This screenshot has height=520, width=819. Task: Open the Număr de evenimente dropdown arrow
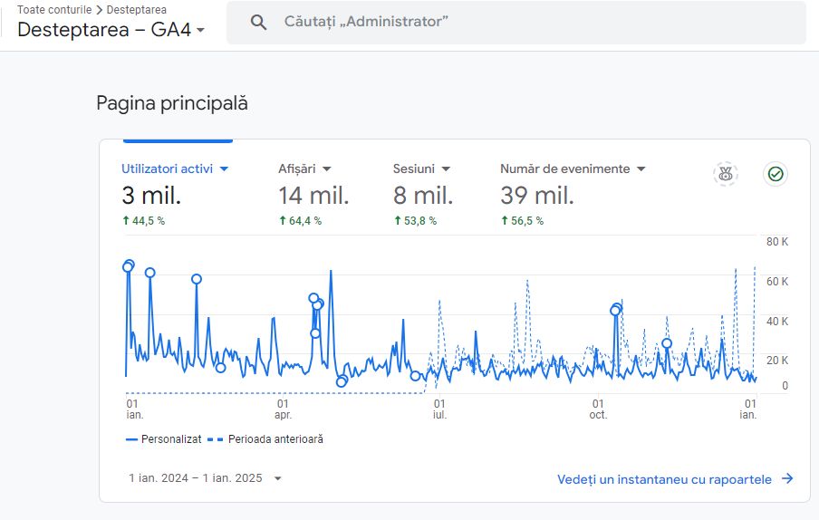tap(641, 169)
